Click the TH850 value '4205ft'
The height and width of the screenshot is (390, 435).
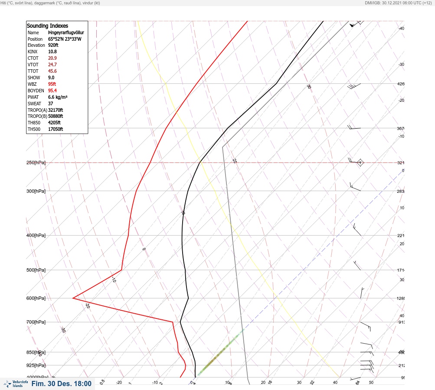(54, 123)
